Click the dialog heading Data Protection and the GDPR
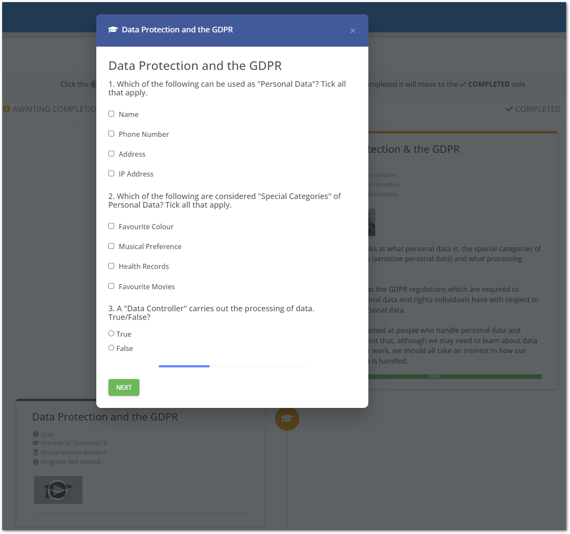The width and height of the screenshot is (570, 534). 195,66
